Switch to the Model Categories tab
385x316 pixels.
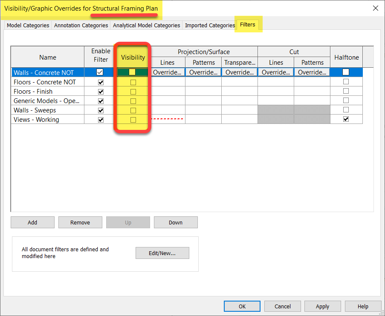pyautogui.click(x=27, y=25)
